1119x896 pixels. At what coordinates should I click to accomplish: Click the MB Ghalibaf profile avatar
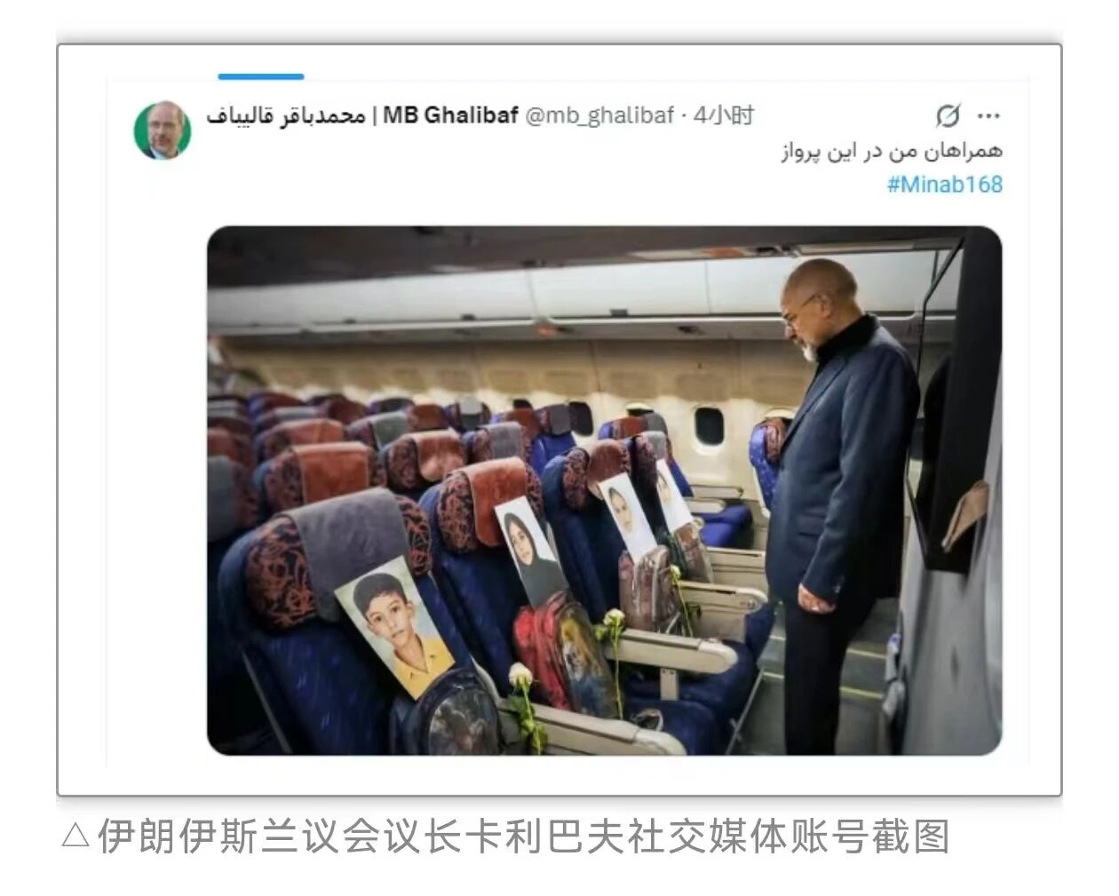point(163,130)
